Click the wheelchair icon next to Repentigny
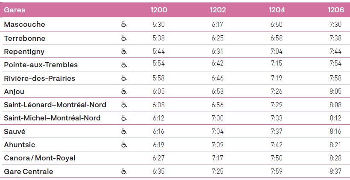 click(x=124, y=51)
